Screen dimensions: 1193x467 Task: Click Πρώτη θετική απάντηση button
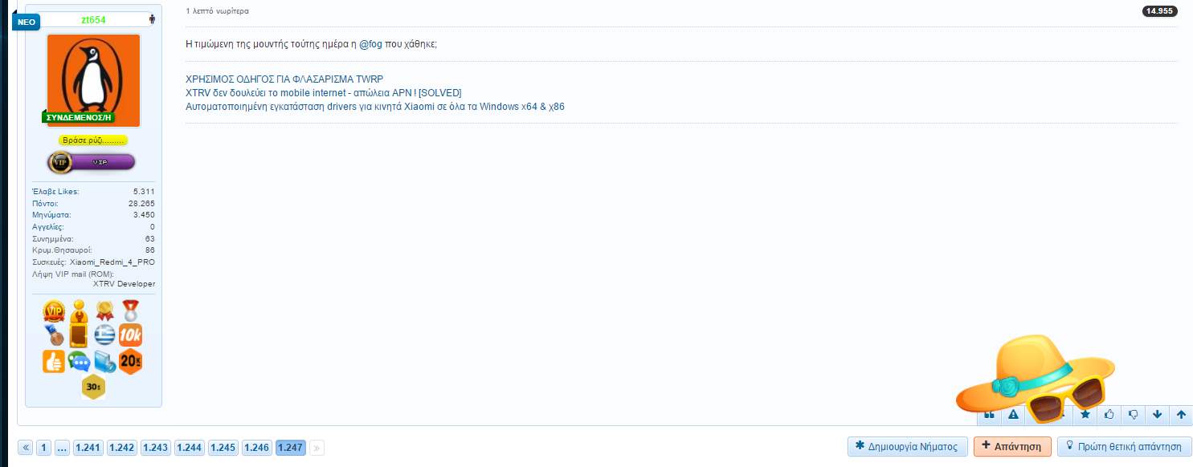coord(1125,446)
